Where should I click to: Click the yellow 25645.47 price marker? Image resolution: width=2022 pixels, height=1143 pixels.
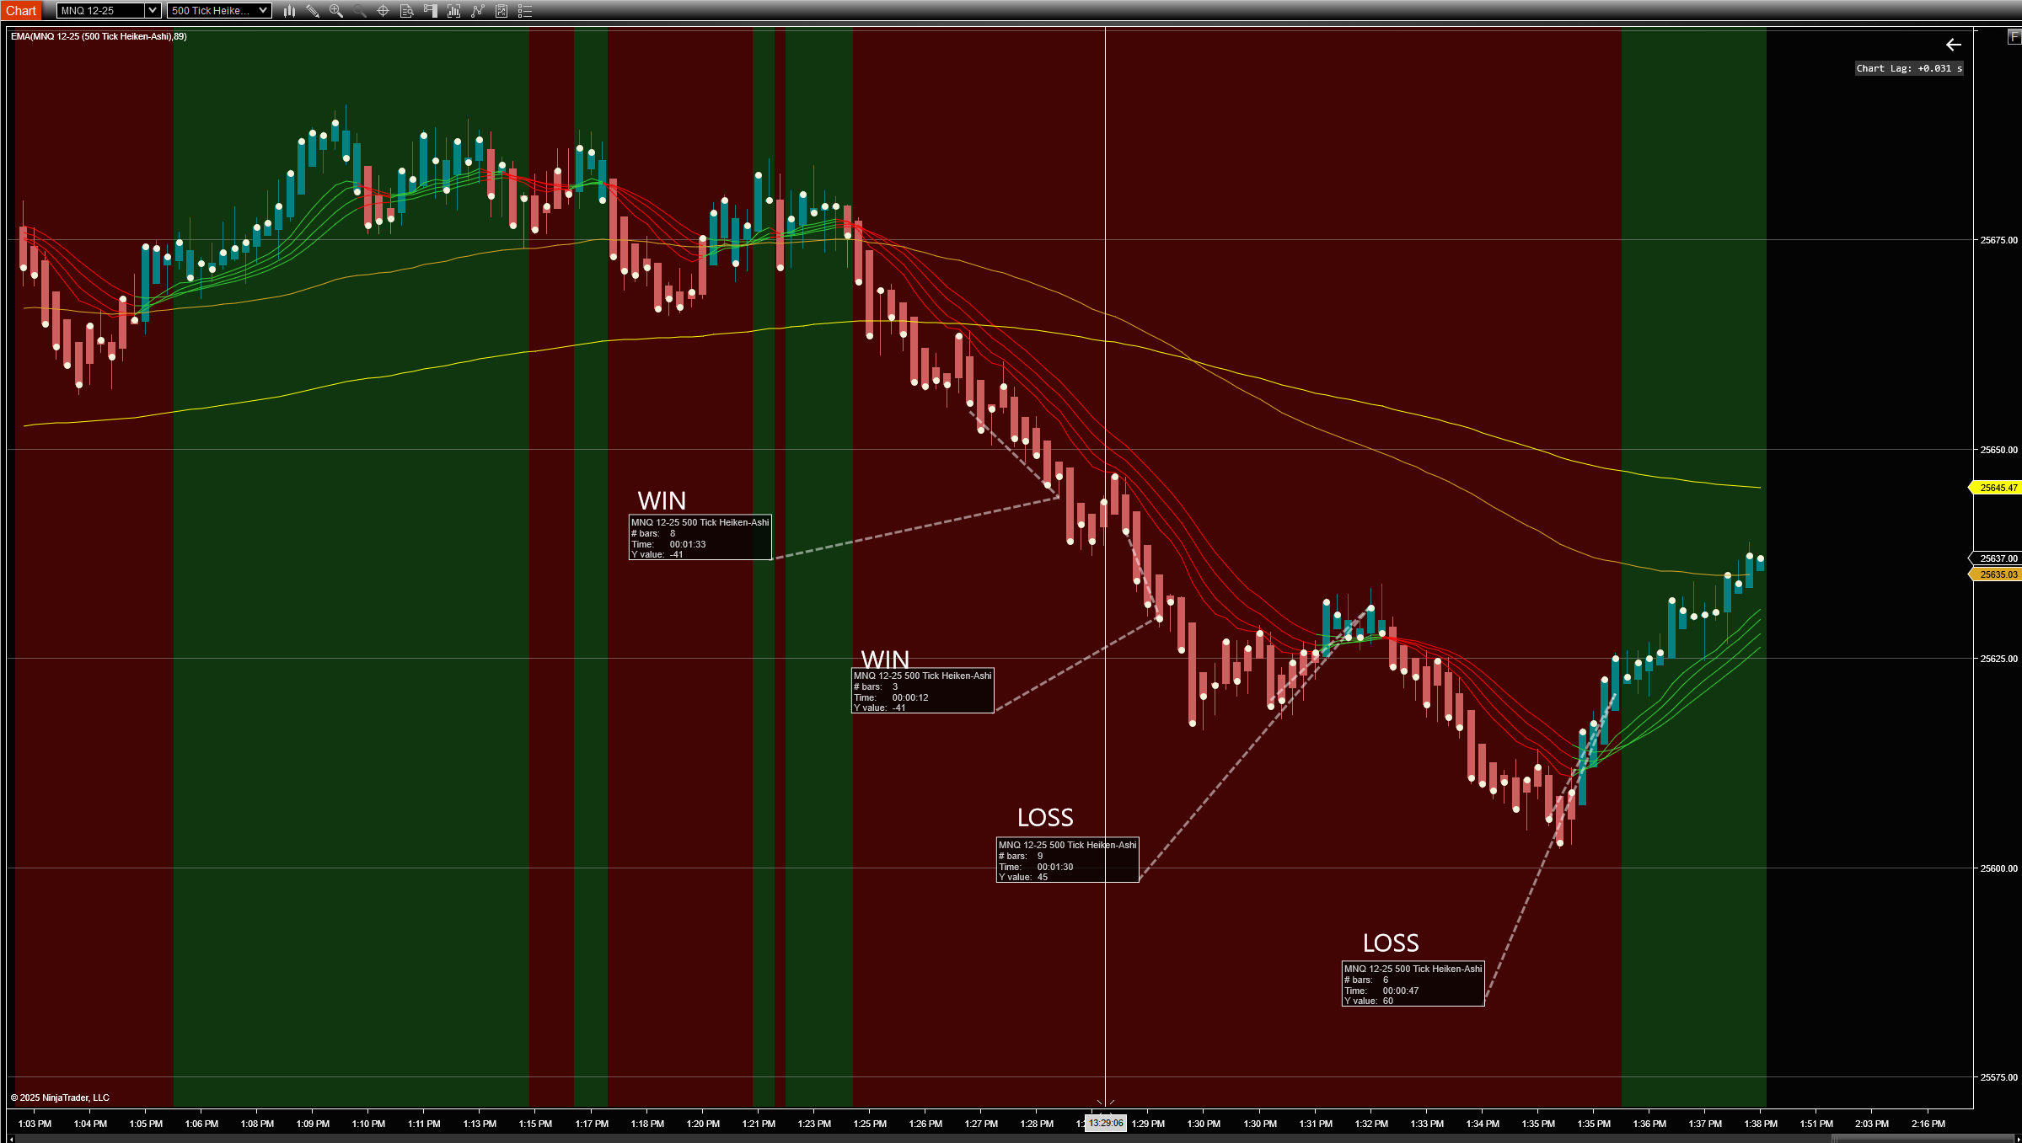[1997, 488]
